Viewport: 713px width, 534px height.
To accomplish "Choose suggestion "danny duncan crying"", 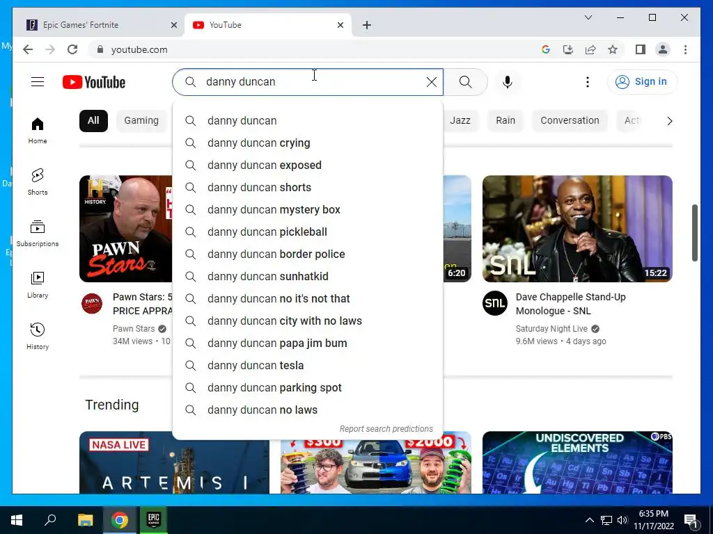I will [x=308, y=143].
